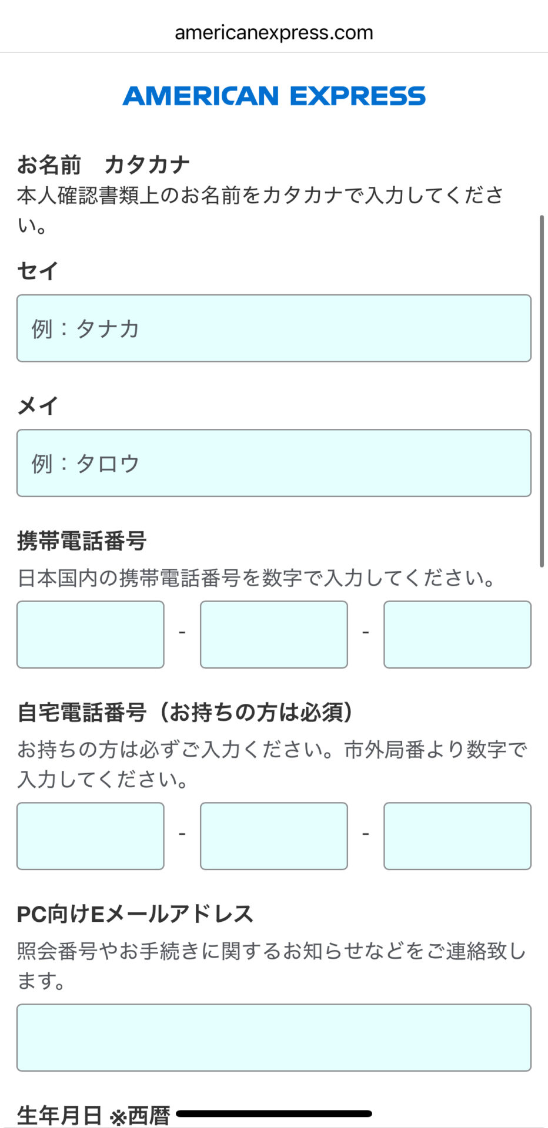The image size is (548, 1128).
Task: Click middle box of 携帯電話番号
Action: tap(274, 634)
